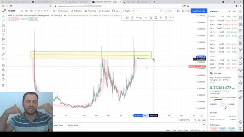This screenshot has width=244, height=137.
Task: Click the Publish Script link
Action: click(x=195, y=130)
